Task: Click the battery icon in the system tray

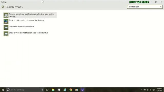Action: 145,90
